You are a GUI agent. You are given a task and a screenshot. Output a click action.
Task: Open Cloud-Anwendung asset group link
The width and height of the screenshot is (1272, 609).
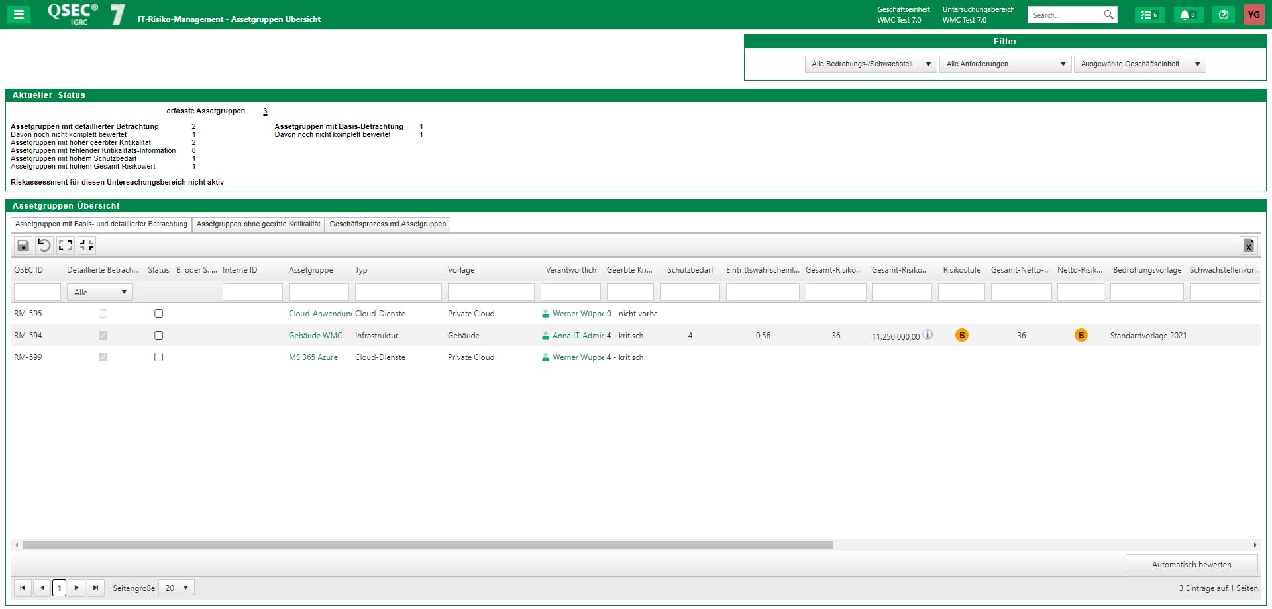(x=321, y=314)
